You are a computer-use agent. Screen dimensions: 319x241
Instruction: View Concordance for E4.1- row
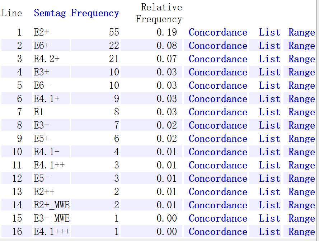coord(218,152)
